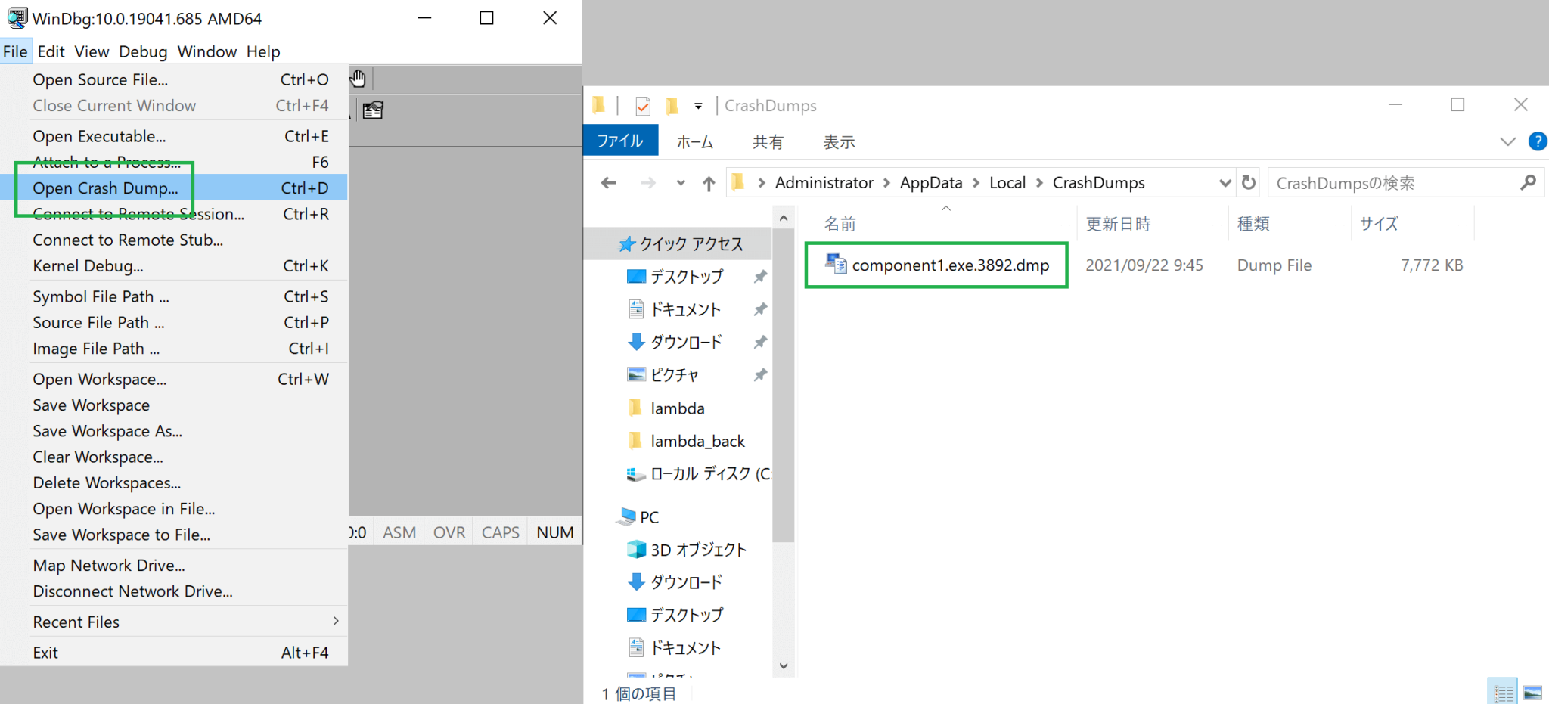
Task: Click the component1.exe.3892.dmp dump file icon
Action: pyautogui.click(x=837, y=265)
